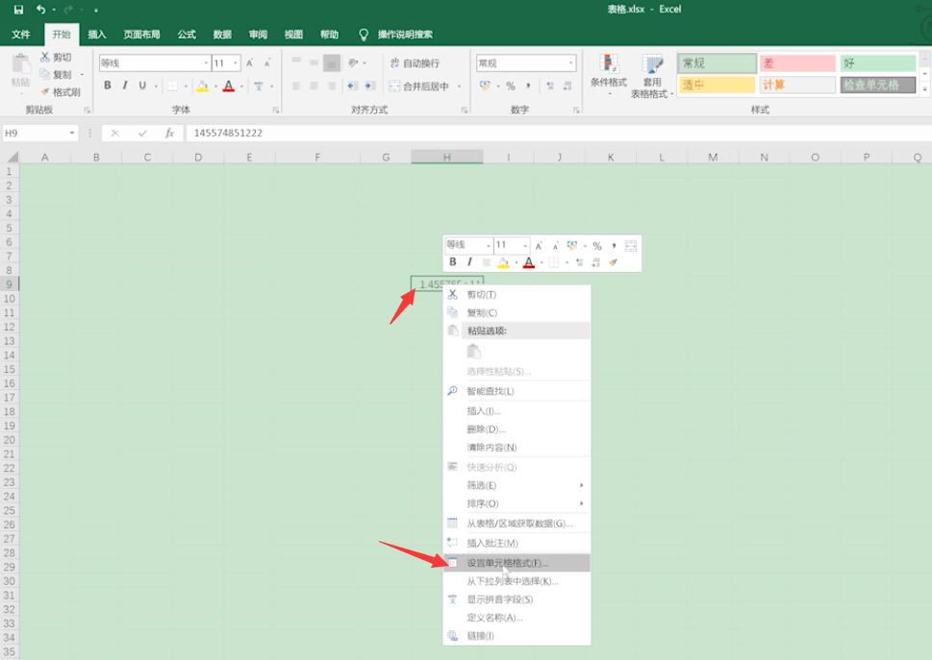Open the number format dropdown (常规)

(x=571, y=62)
